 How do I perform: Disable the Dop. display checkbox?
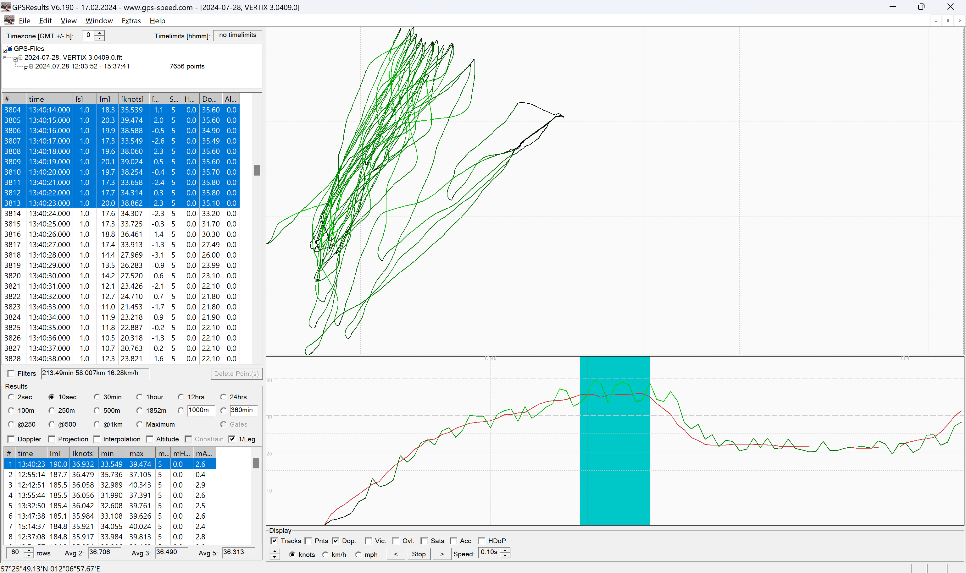336,541
